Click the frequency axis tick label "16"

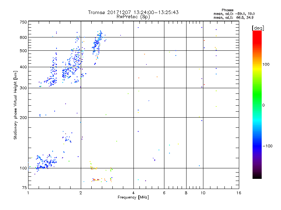[239, 193]
